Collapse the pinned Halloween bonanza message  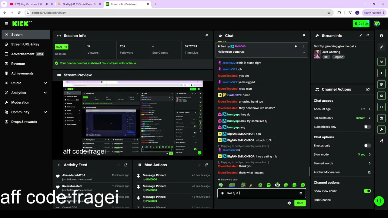tap(304, 53)
